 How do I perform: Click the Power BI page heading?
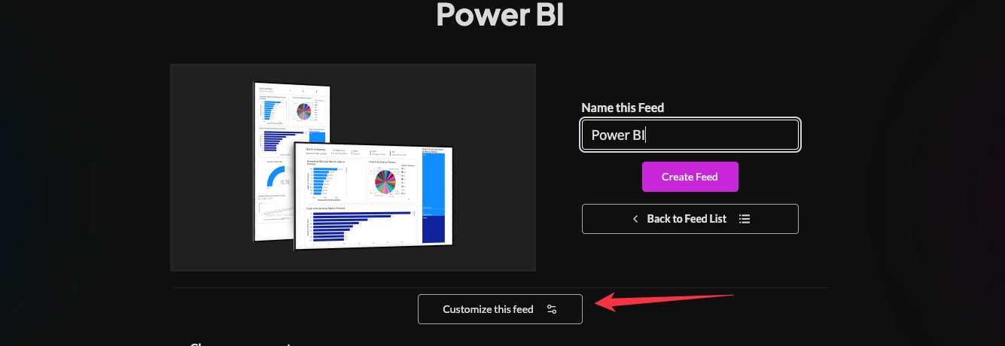pos(500,14)
